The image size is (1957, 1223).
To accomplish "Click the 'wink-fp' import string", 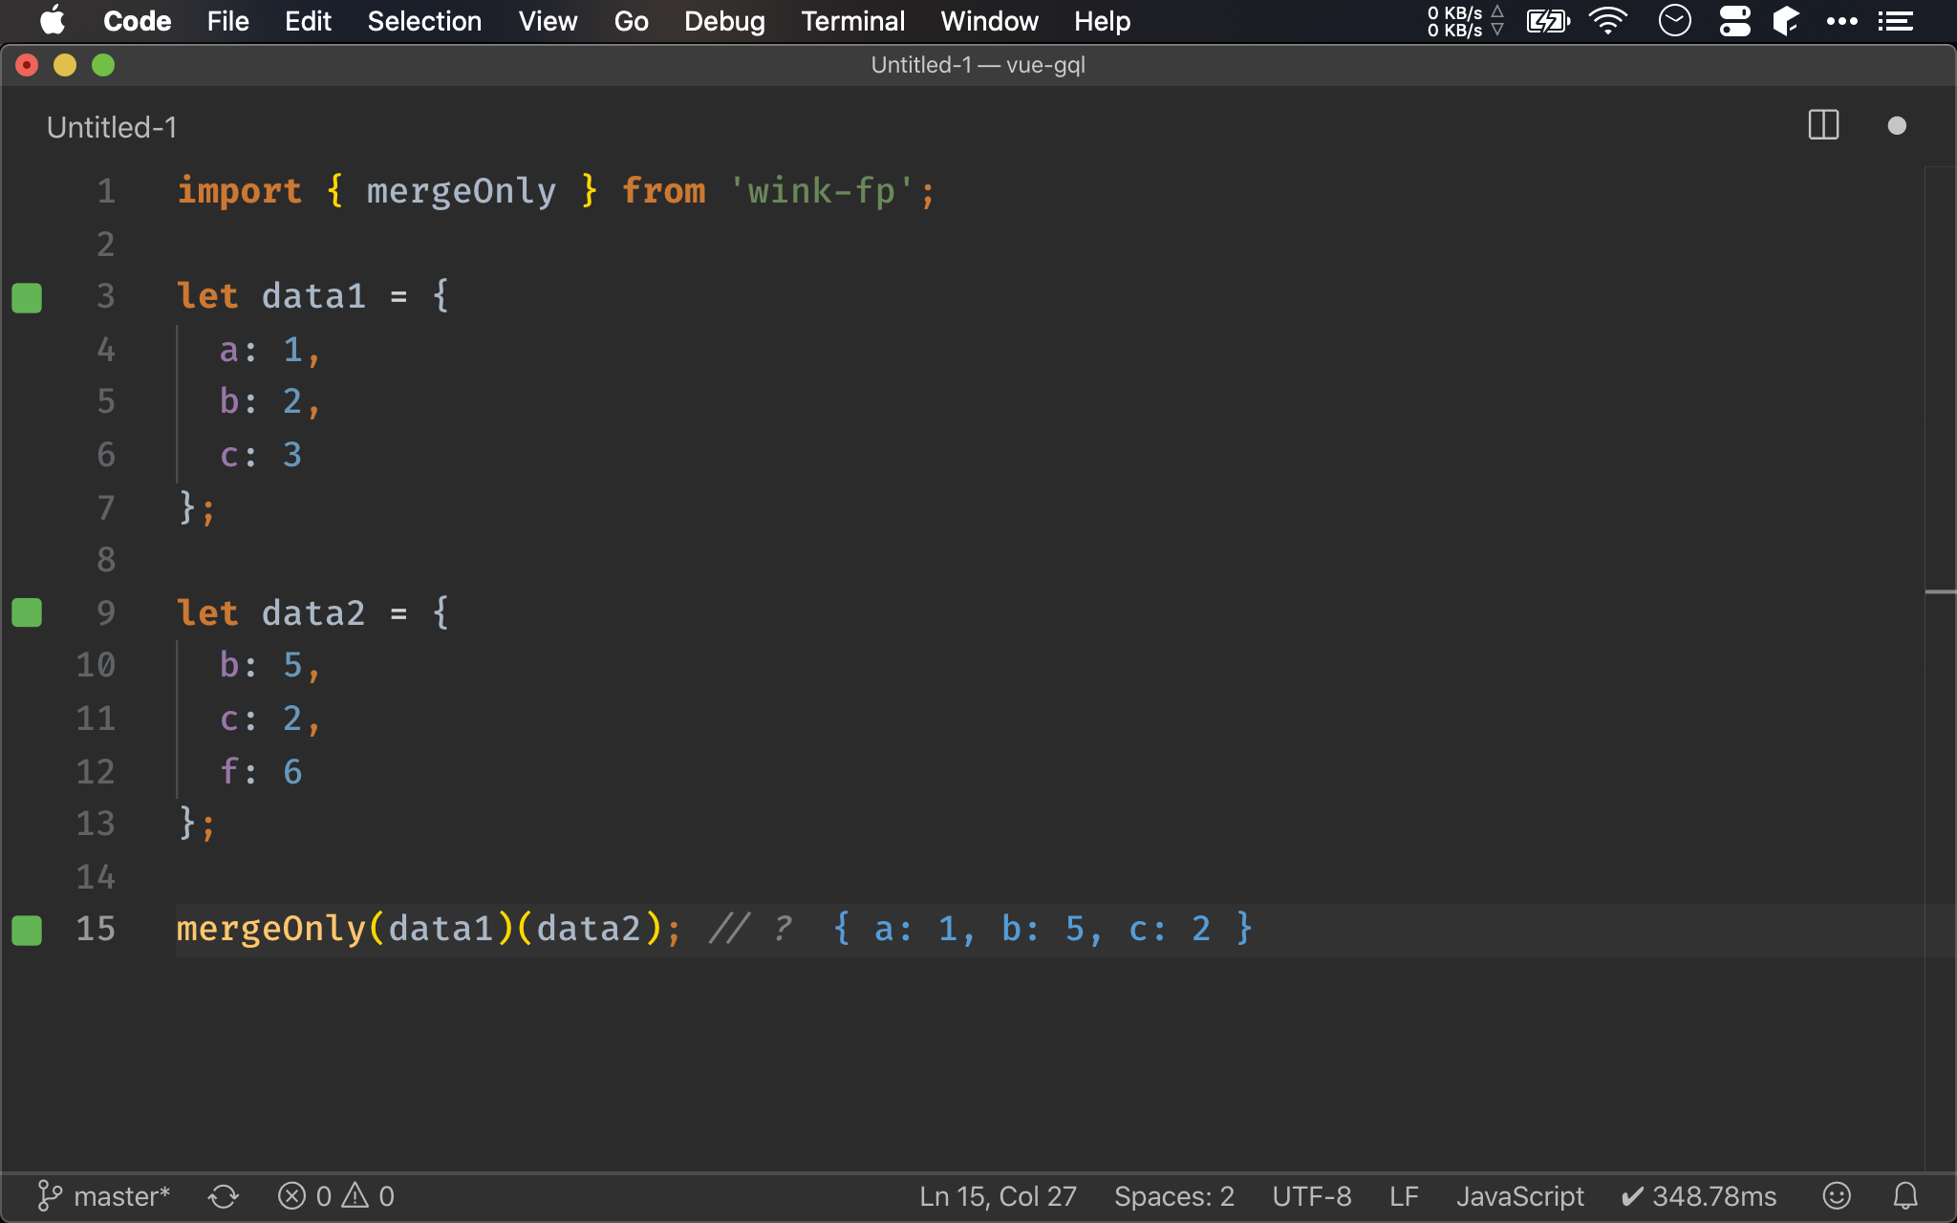I will pyautogui.click(x=822, y=191).
